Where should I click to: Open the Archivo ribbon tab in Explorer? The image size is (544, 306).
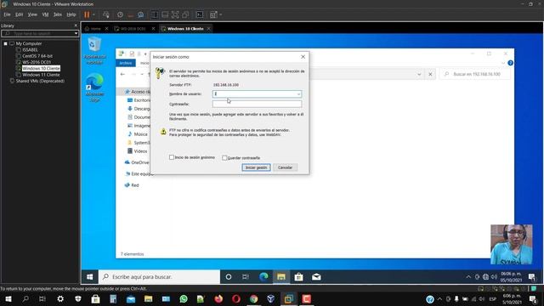click(126, 63)
